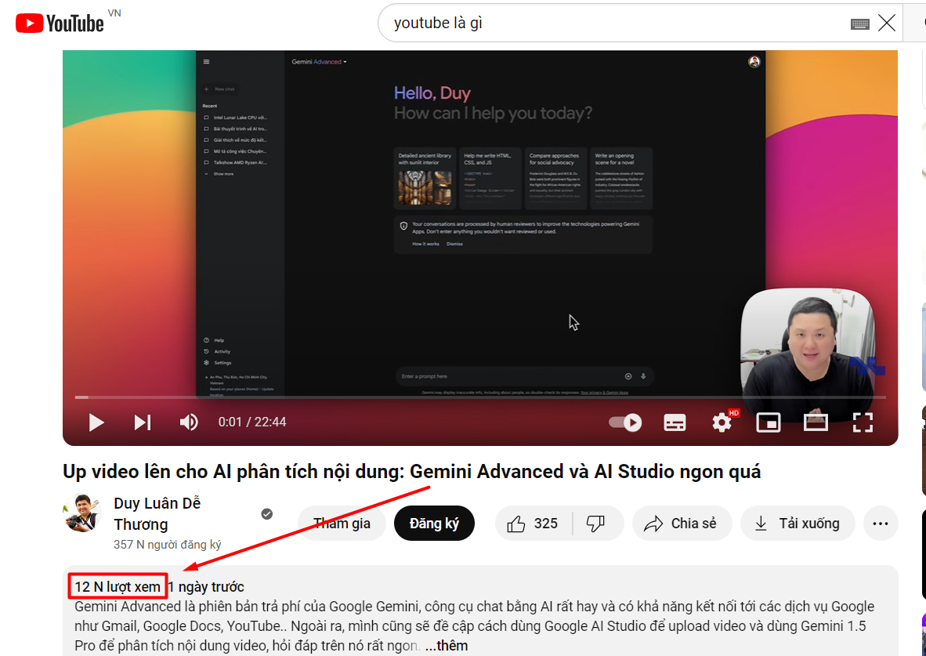Enable miniplayer mode
The image size is (926, 656).
click(x=769, y=422)
